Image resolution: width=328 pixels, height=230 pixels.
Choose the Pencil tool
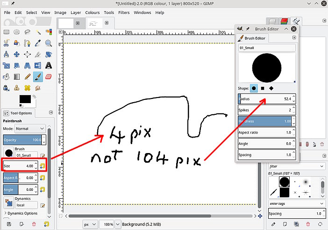[x=28, y=77]
